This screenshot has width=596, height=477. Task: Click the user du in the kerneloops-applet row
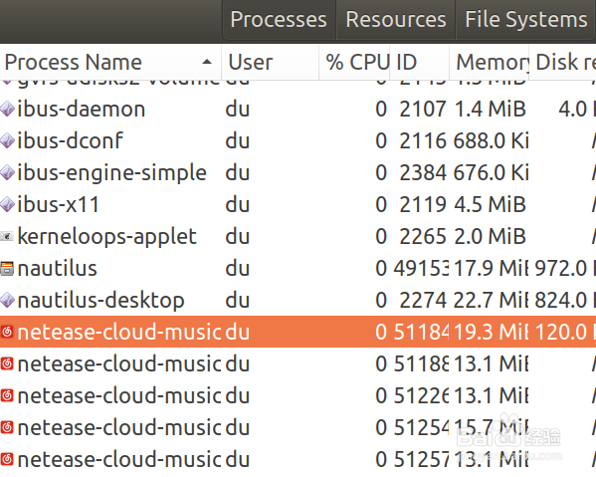(238, 237)
